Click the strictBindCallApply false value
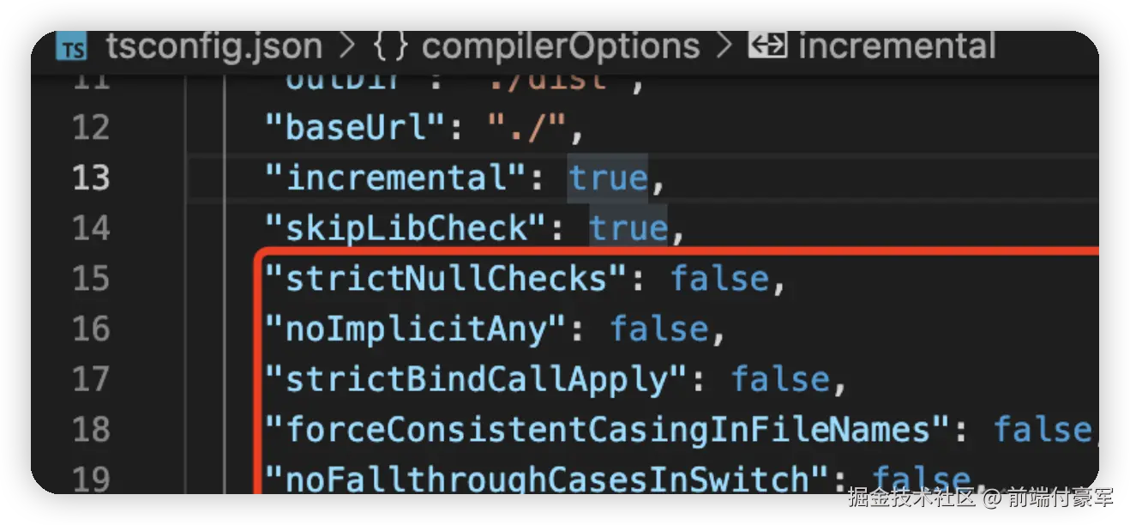 (780, 379)
